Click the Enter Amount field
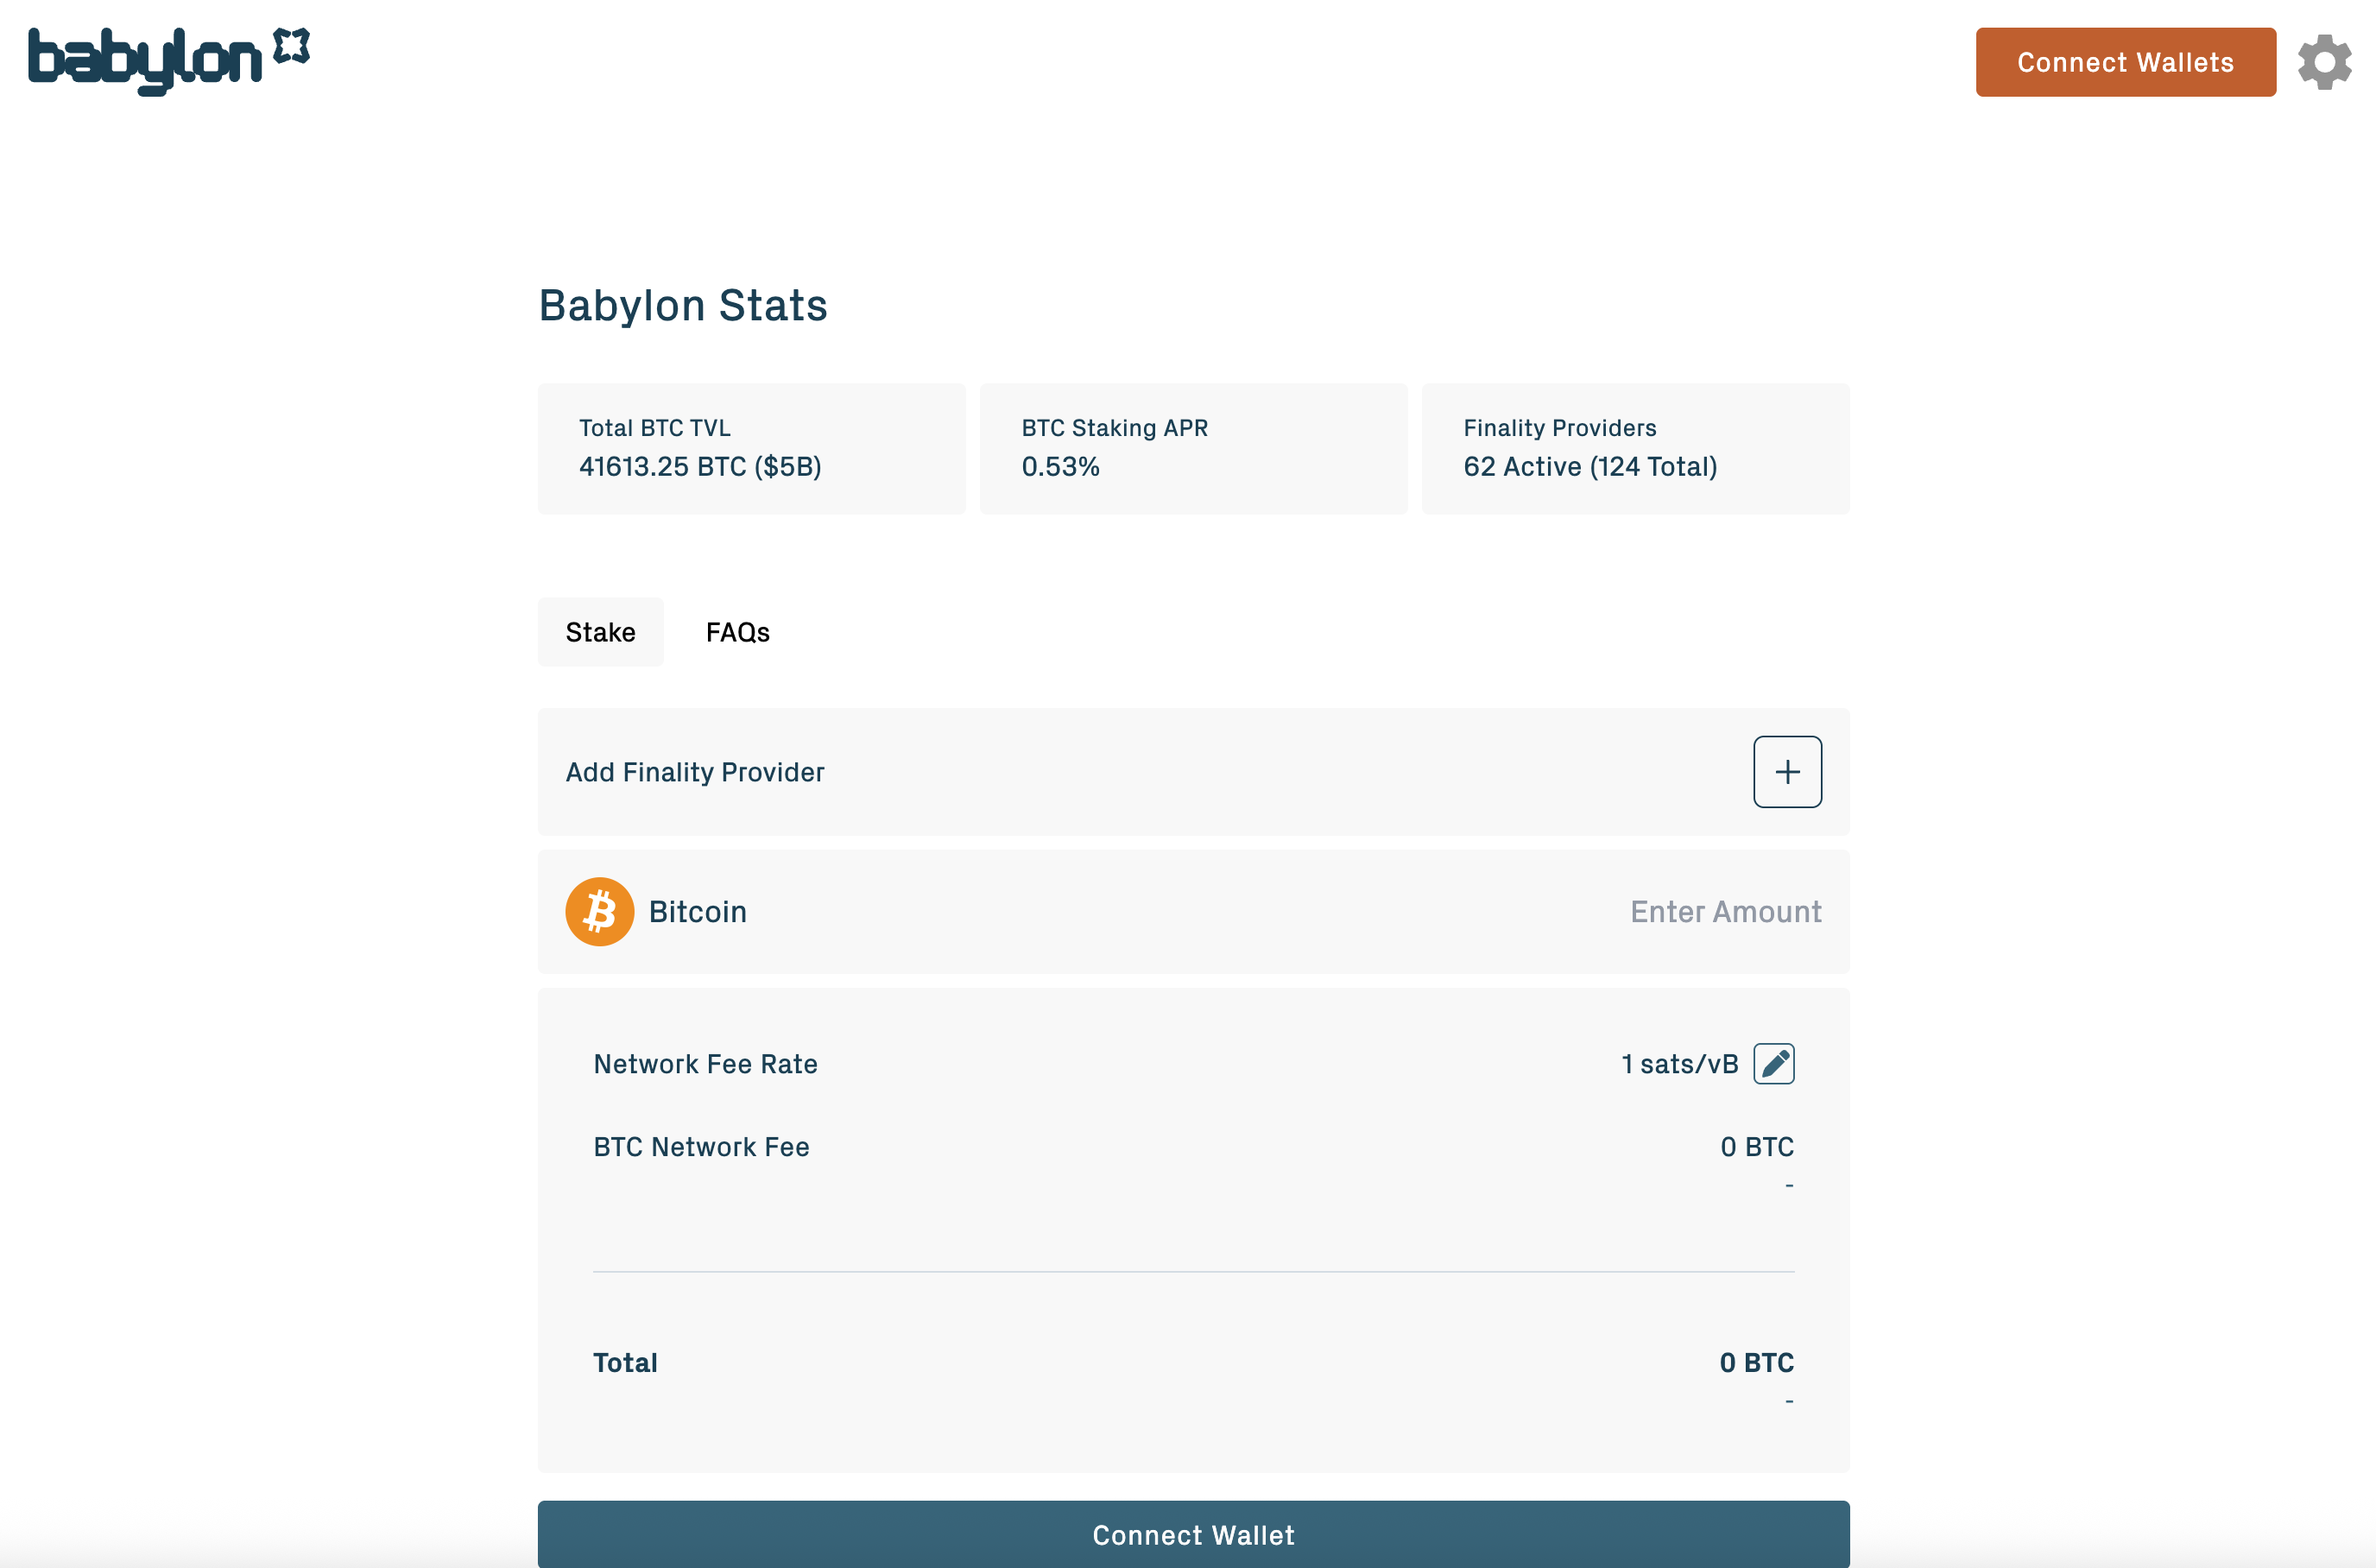 (x=1725, y=911)
